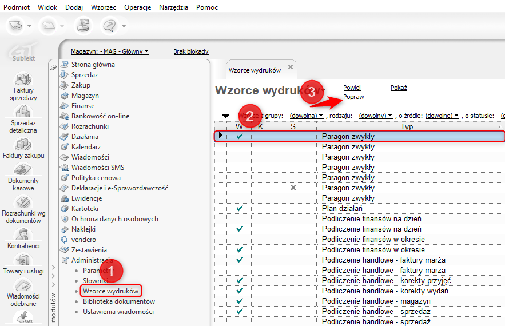Screen dimensions: 505x326
Task: Open Finanse module in tree
Action: click(83, 106)
